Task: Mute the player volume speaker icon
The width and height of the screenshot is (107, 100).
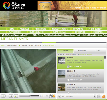Action: 47,96
